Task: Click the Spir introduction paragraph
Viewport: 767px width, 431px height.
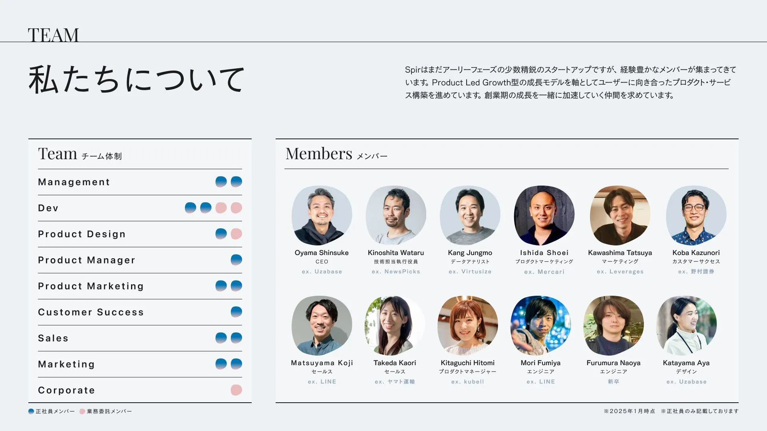Action: 570,82
